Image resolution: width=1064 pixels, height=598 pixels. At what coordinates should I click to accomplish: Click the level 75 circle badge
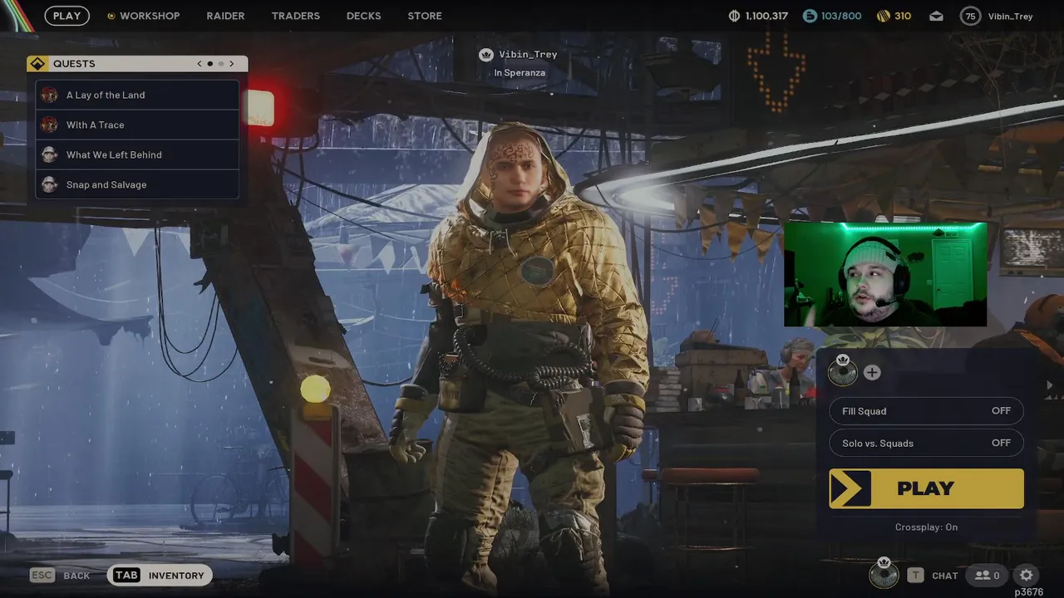970,16
